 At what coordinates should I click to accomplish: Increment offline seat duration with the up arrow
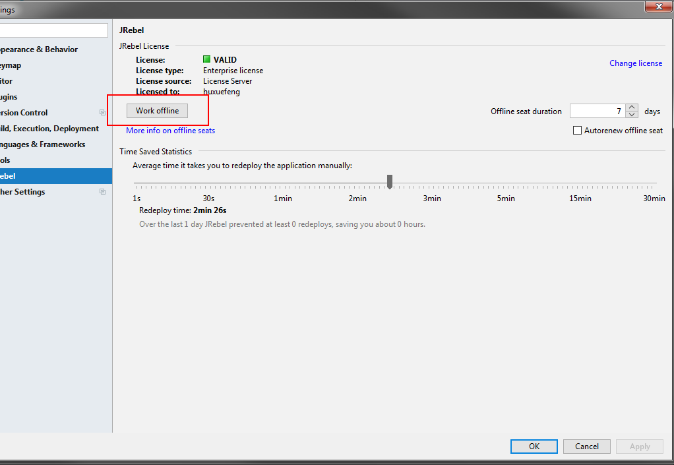pos(631,108)
